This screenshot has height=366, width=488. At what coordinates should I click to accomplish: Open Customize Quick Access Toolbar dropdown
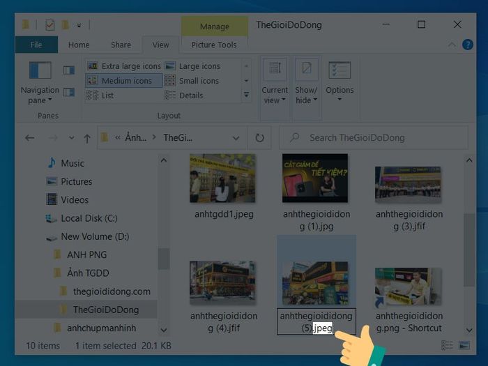79,25
